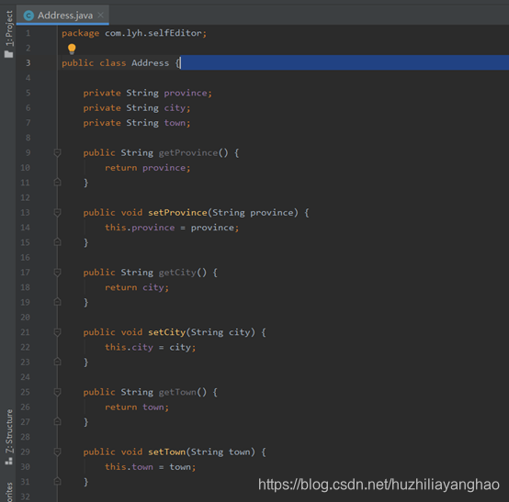
Task: Click fold end marker at line 23
Action: [x=57, y=362]
